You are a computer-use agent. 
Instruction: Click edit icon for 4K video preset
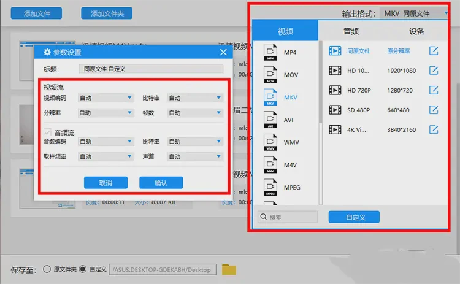pyautogui.click(x=434, y=129)
